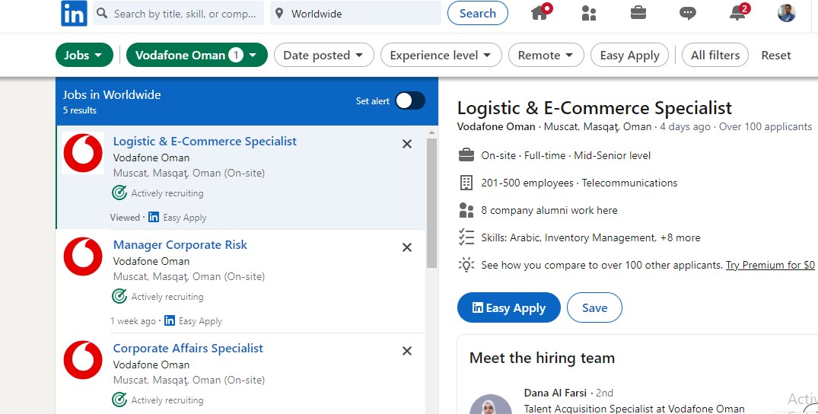This screenshot has width=818, height=414.
Task: Click the job list scrollbar
Action: (x=431, y=204)
